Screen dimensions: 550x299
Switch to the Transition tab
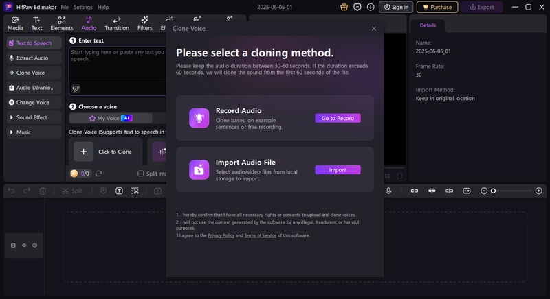116,24
